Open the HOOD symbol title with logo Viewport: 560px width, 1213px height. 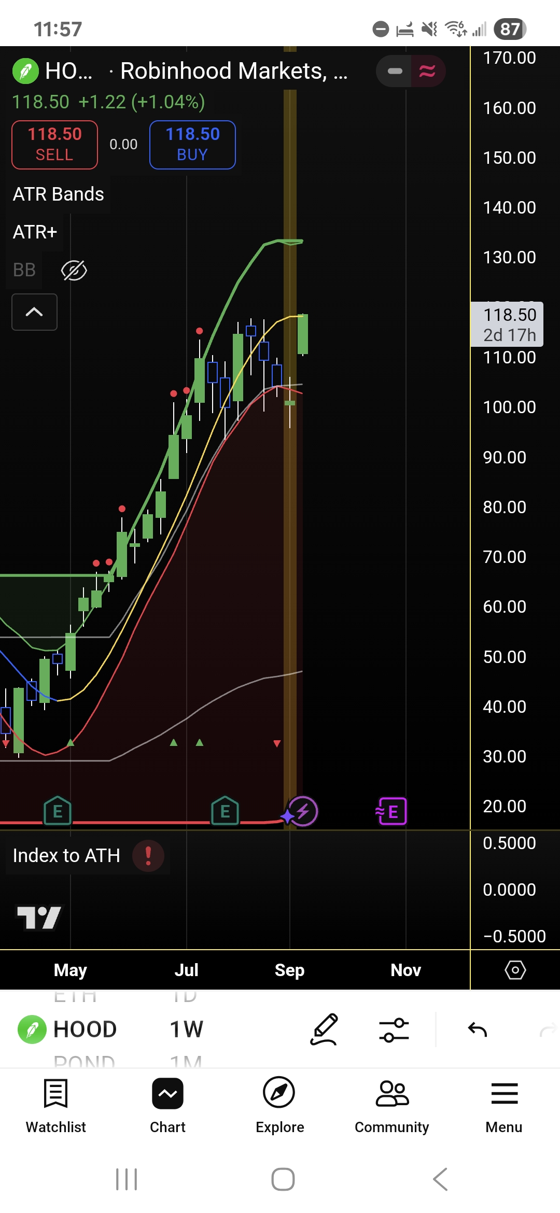point(53,71)
